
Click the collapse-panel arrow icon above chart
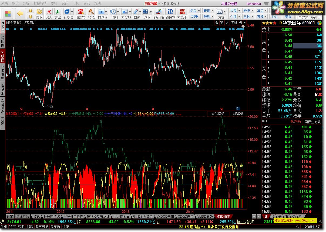pos(240,22)
